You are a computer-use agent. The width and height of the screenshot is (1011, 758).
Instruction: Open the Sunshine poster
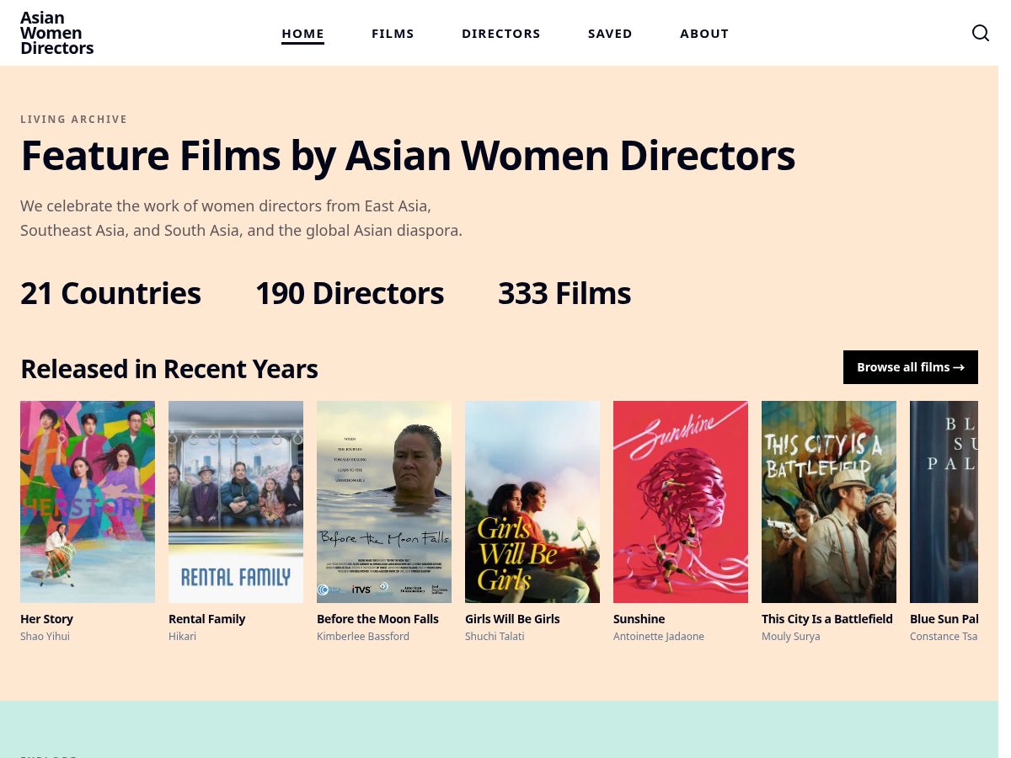coord(681,502)
